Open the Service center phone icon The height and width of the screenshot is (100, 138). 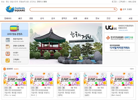click(x=8, y=60)
